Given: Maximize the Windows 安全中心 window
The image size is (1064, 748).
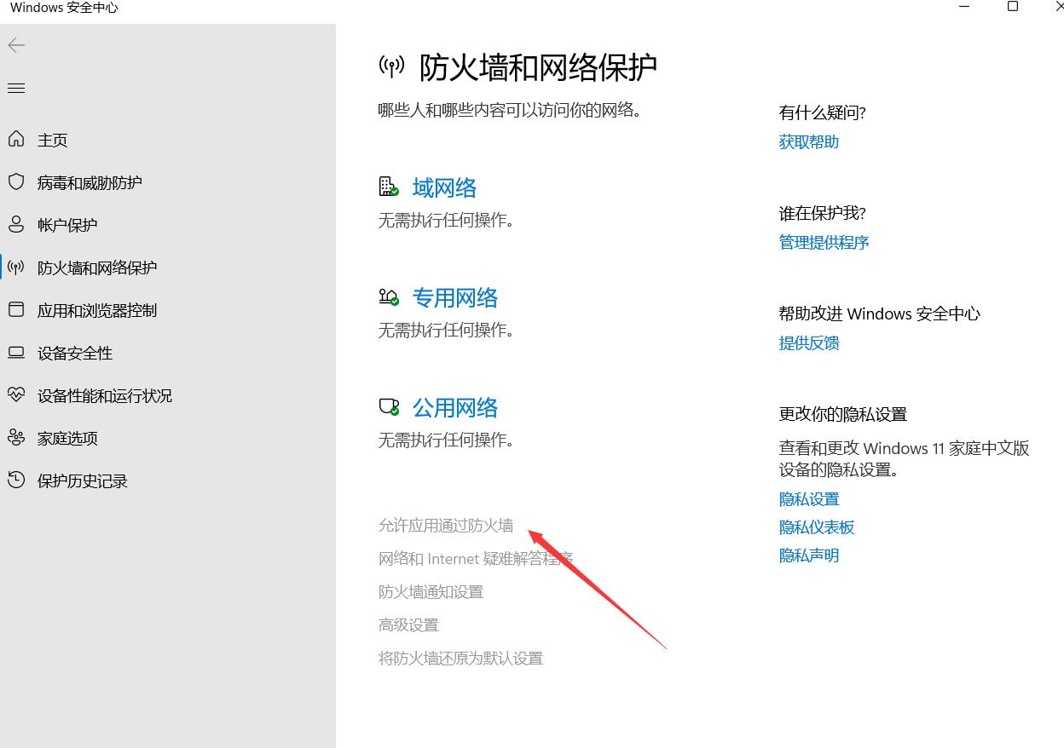Looking at the screenshot, I should (x=1013, y=7).
